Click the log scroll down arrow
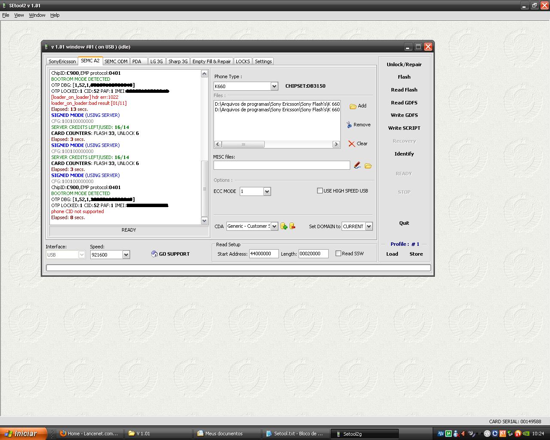The height and width of the screenshot is (440, 550). click(x=205, y=220)
